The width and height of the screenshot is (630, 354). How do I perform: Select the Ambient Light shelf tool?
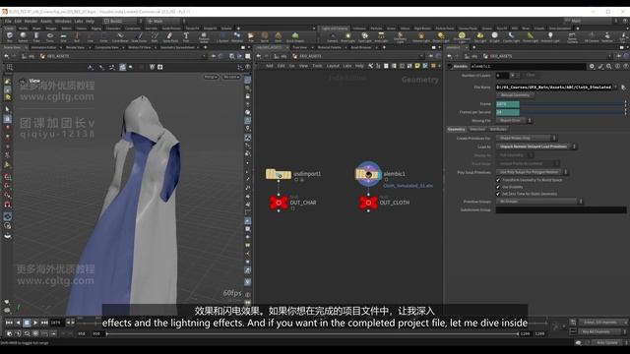tap(550, 37)
